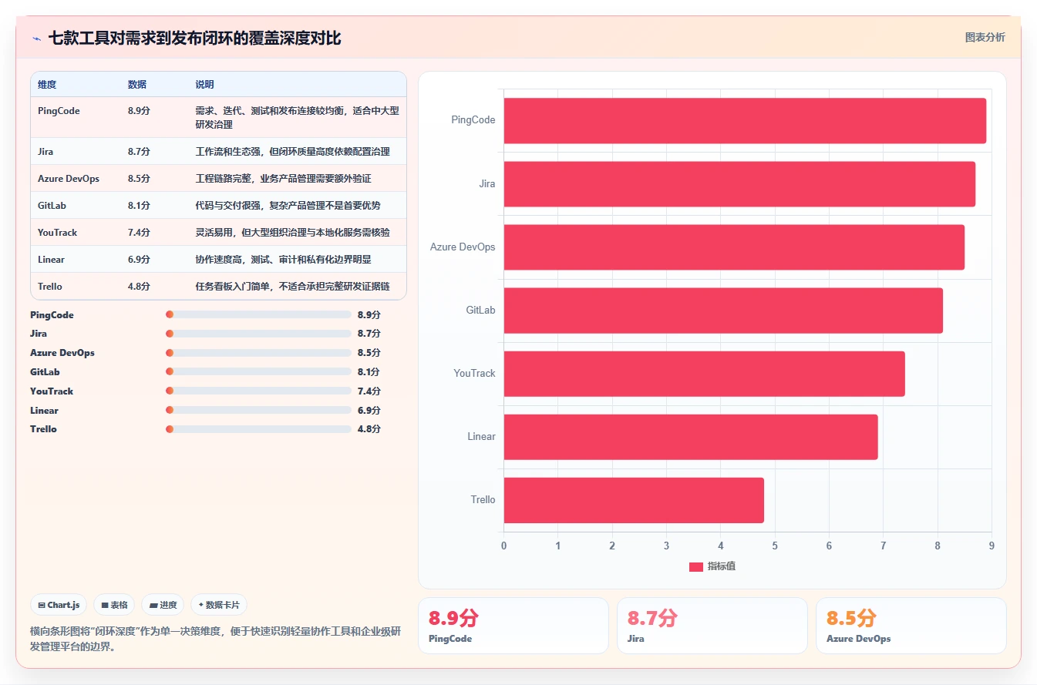Click description 工程链路完整 in Azure row
1037x685 pixels.
pyautogui.click(x=283, y=179)
